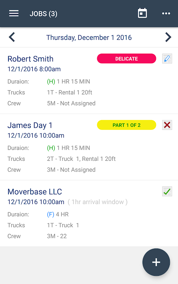Click the red X status icon for James Day 1
Image resolution: width=178 pixels, height=284 pixels.
[x=167, y=125]
